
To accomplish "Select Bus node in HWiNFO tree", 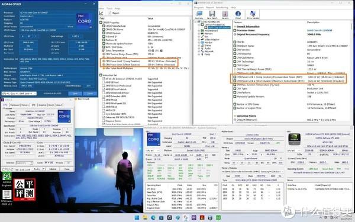I will point(206,37).
